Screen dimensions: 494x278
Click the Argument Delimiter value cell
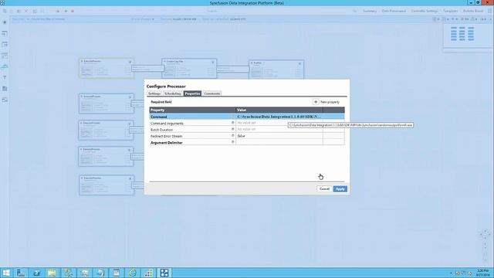(279, 142)
